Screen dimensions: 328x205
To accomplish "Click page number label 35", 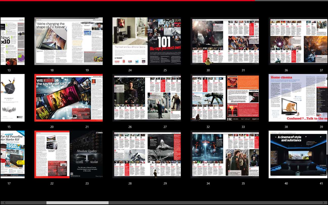I will click(243, 183).
